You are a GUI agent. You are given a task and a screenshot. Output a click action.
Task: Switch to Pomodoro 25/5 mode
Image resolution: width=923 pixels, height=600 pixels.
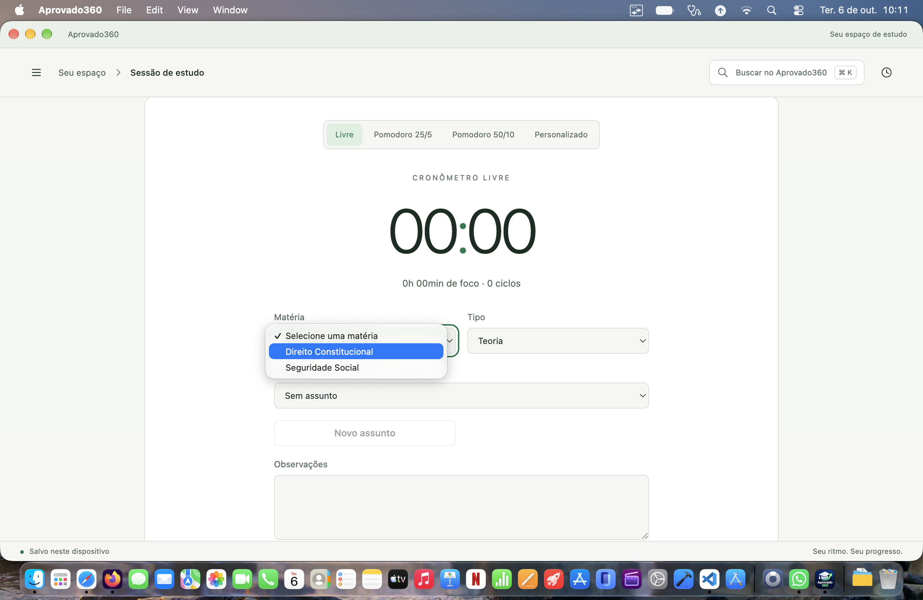click(x=403, y=134)
